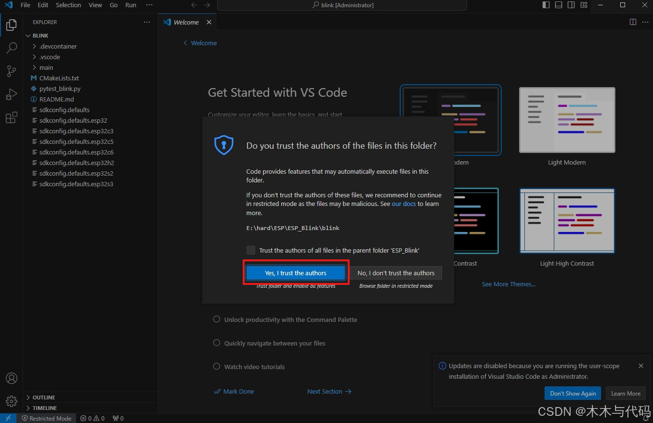Expand the main folder
Image resolution: width=653 pixels, height=423 pixels.
click(91, 67)
